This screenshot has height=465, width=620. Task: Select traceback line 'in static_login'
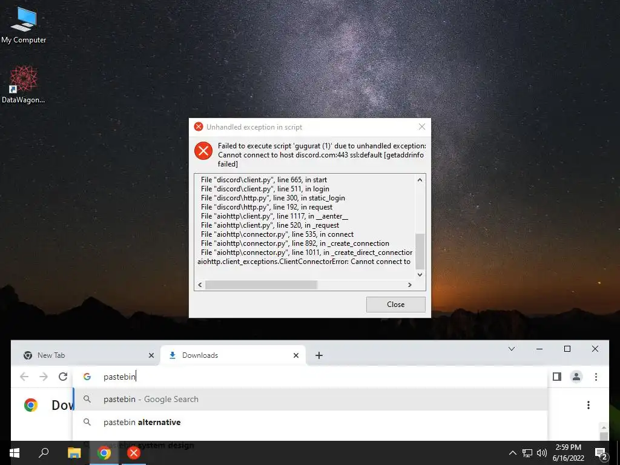click(273, 198)
